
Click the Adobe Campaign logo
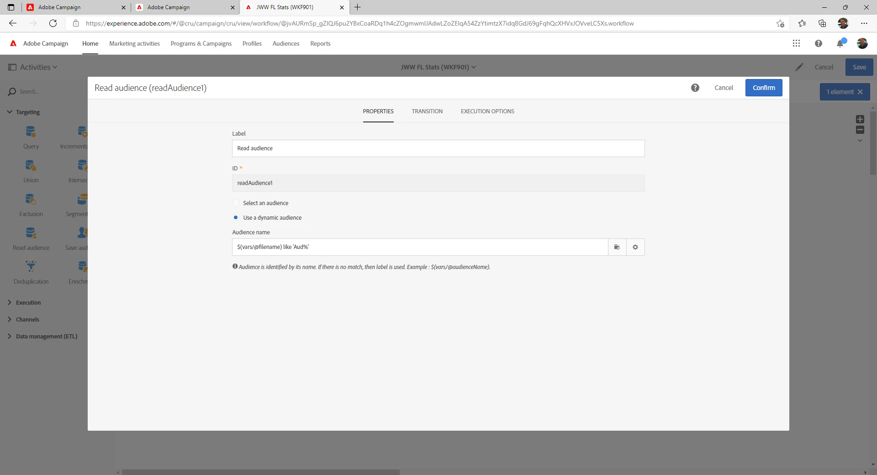pos(13,43)
